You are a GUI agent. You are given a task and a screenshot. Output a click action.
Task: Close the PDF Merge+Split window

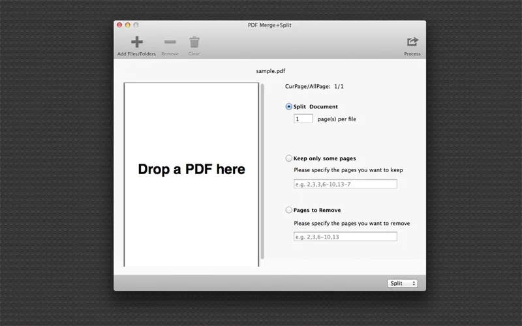click(x=119, y=25)
